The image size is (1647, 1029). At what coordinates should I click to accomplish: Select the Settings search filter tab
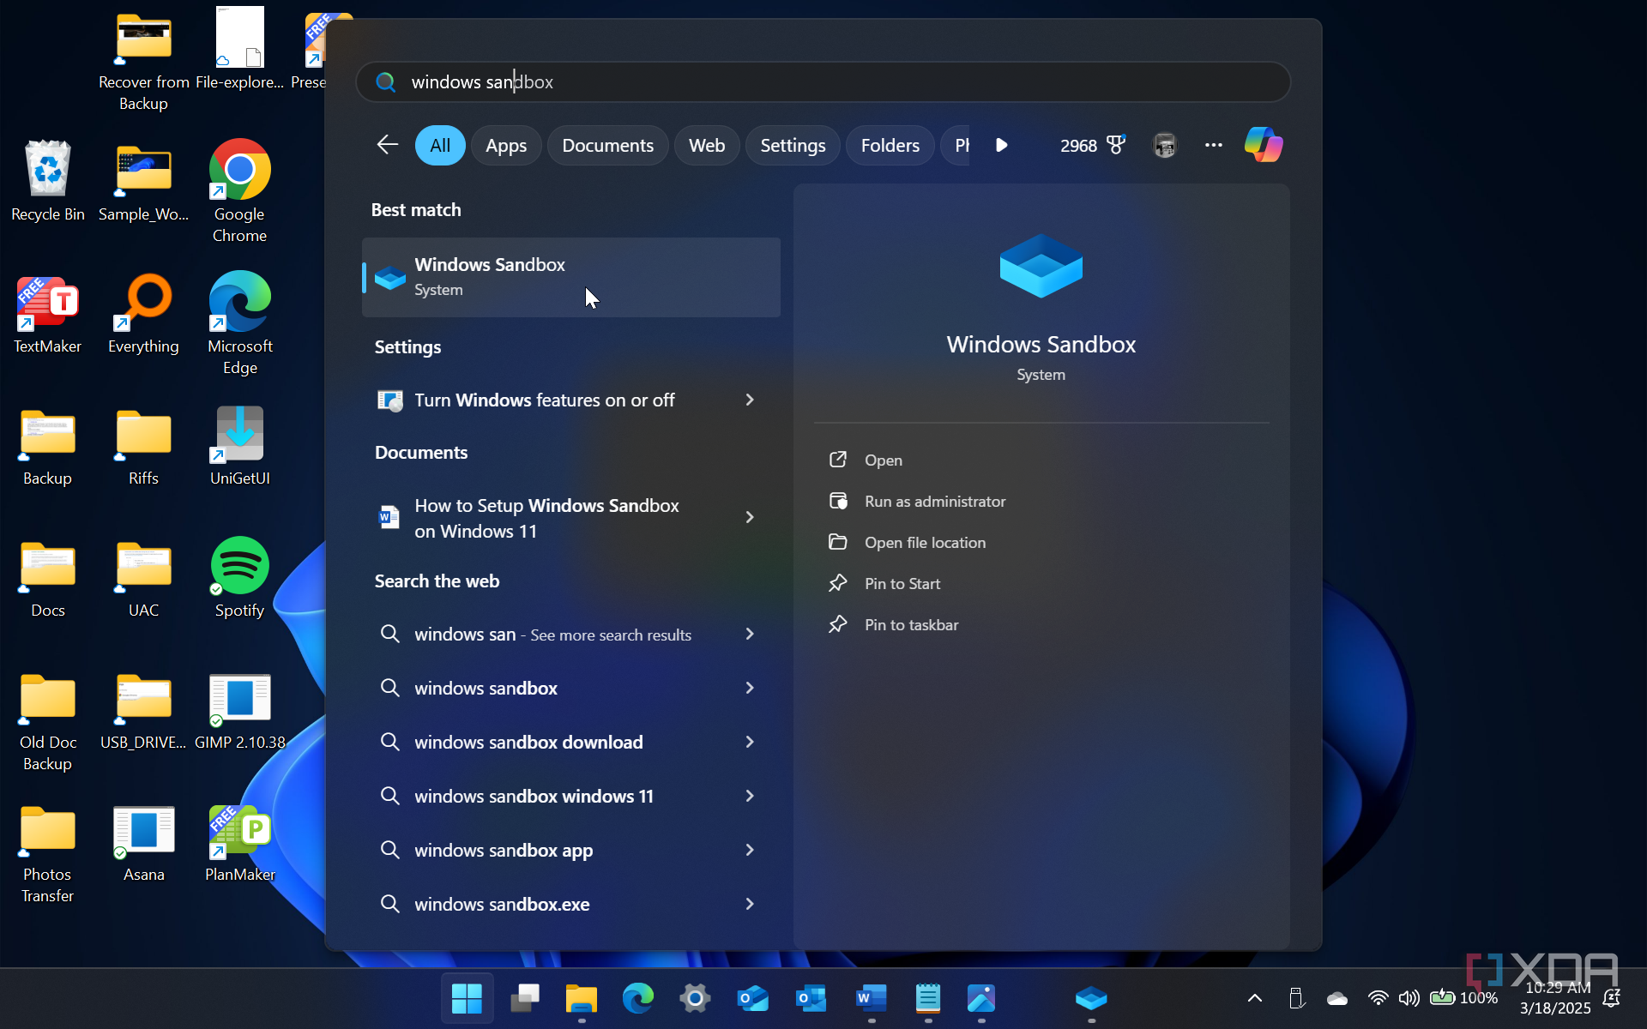coord(793,145)
